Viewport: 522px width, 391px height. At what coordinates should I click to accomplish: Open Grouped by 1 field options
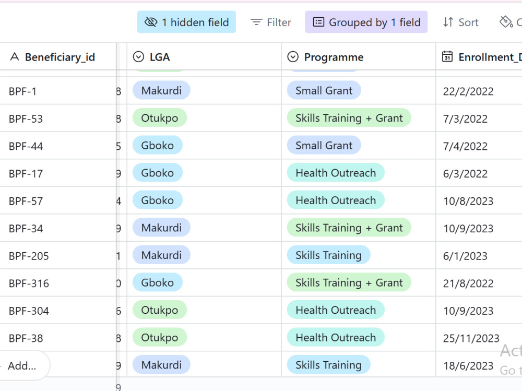[366, 22]
